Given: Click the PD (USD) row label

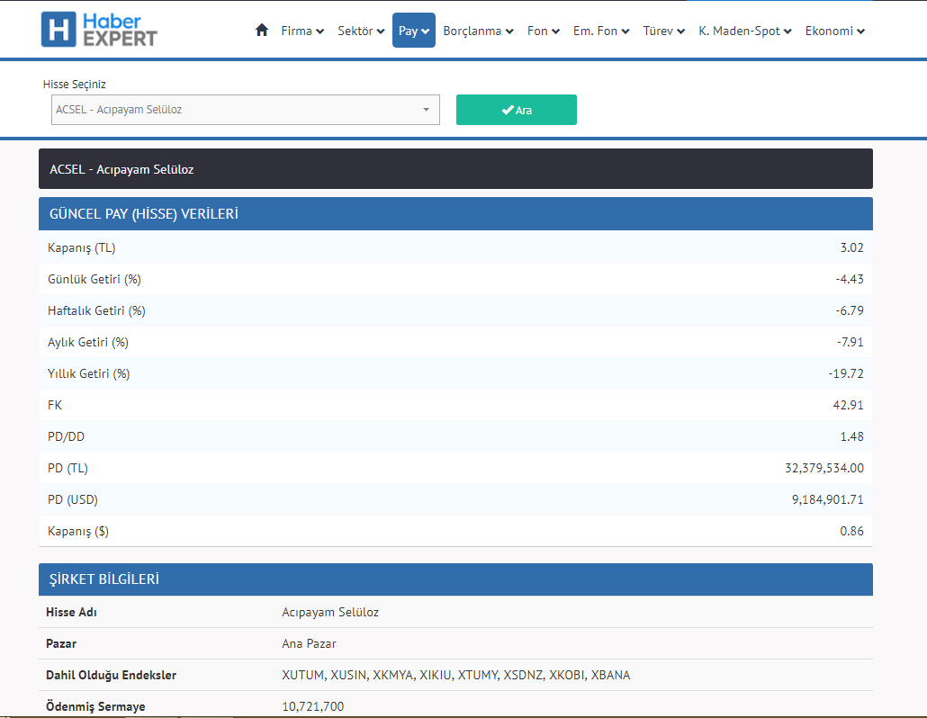Looking at the screenshot, I should click(73, 499).
